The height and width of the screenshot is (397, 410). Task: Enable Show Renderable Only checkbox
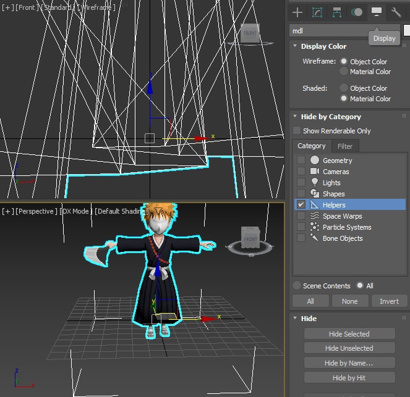[297, 130]
